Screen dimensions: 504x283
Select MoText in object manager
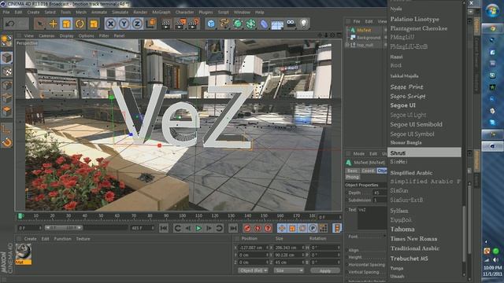point(364,30)
